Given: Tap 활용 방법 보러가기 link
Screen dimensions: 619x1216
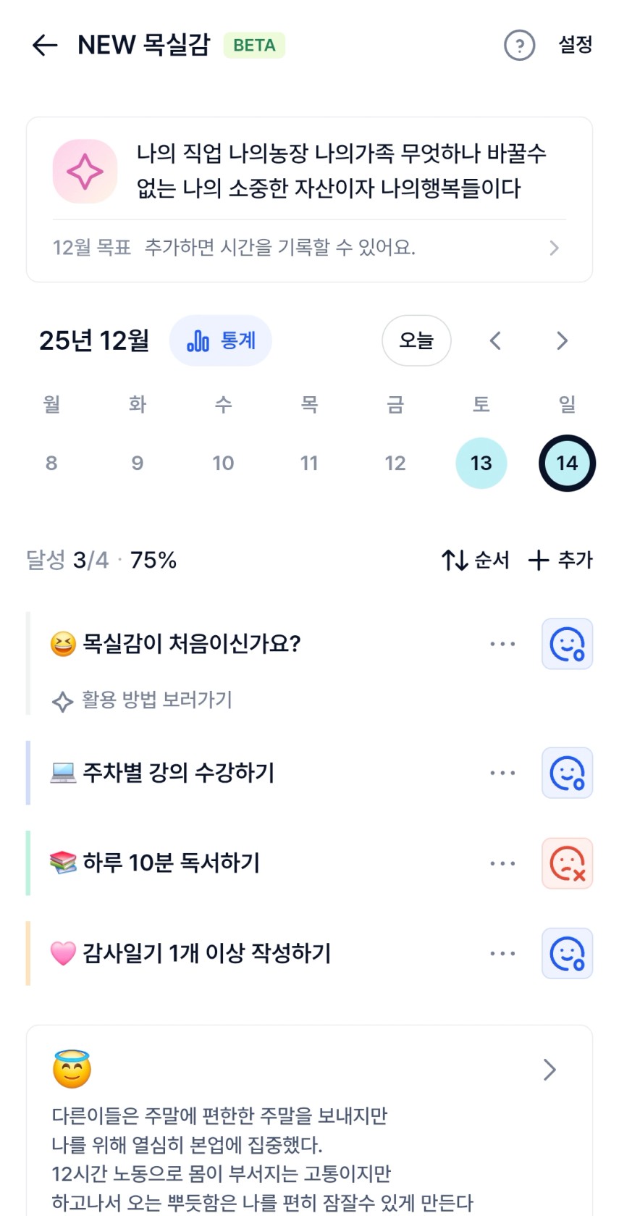Looking at the screenshot, I should click(x=156, y=700).
